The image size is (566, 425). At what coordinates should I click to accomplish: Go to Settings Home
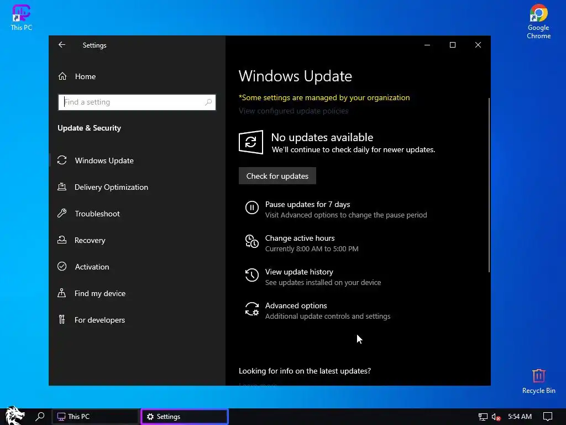[85, 76]
